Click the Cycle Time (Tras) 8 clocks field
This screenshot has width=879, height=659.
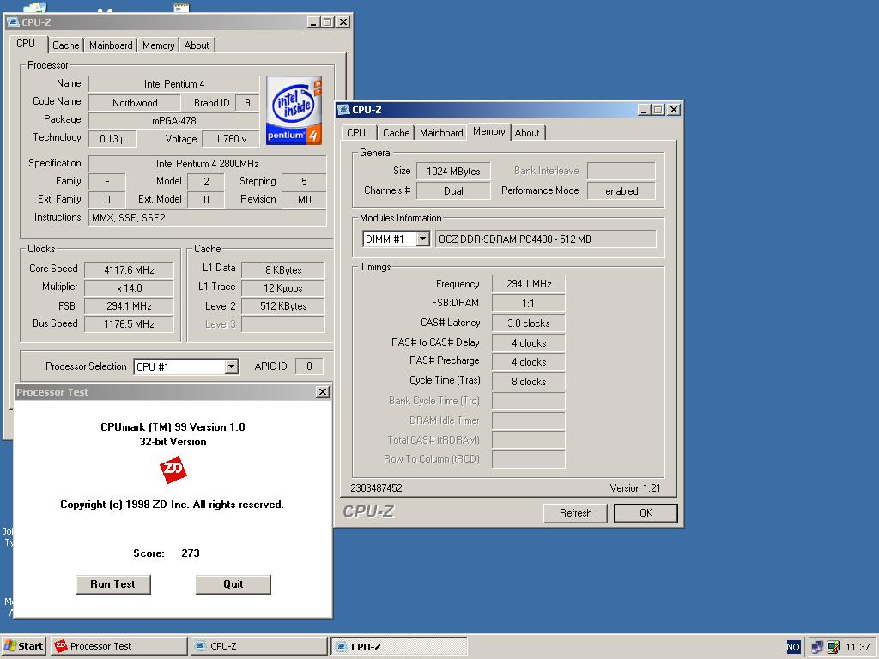pos(528,382)
